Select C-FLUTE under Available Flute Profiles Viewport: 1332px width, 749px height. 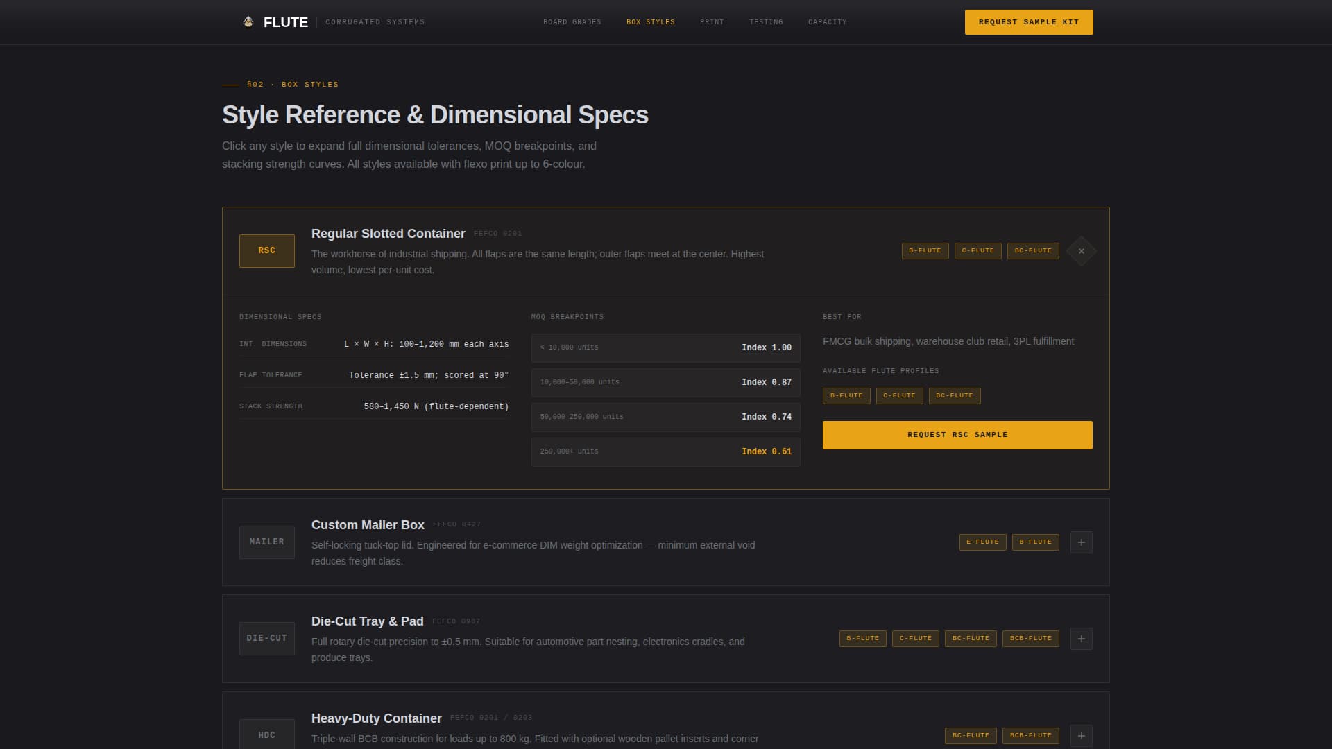click(900, 396)
